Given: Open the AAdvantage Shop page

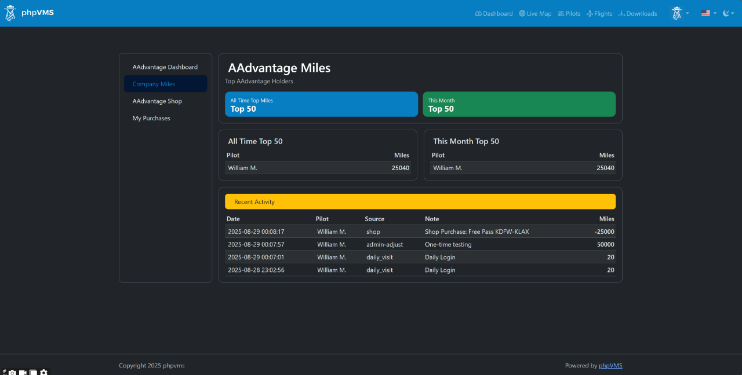Looking at the screenshot, I should point(157,101).
